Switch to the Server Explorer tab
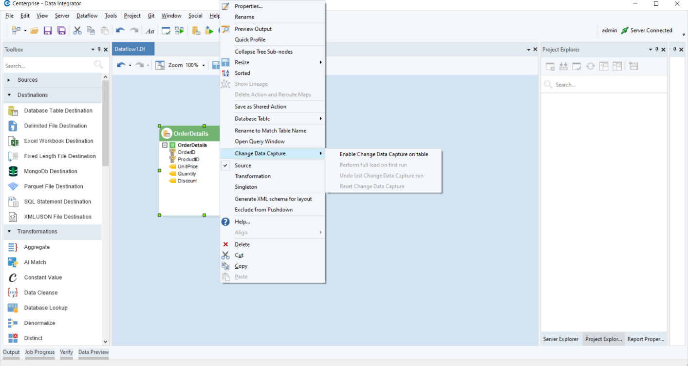Screen dimensions: 688x366 pos(561,339)
